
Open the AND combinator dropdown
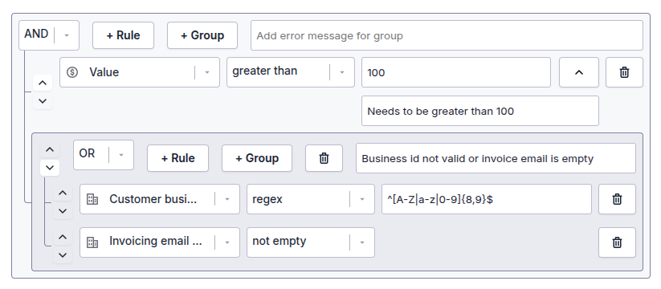(49, 35)
